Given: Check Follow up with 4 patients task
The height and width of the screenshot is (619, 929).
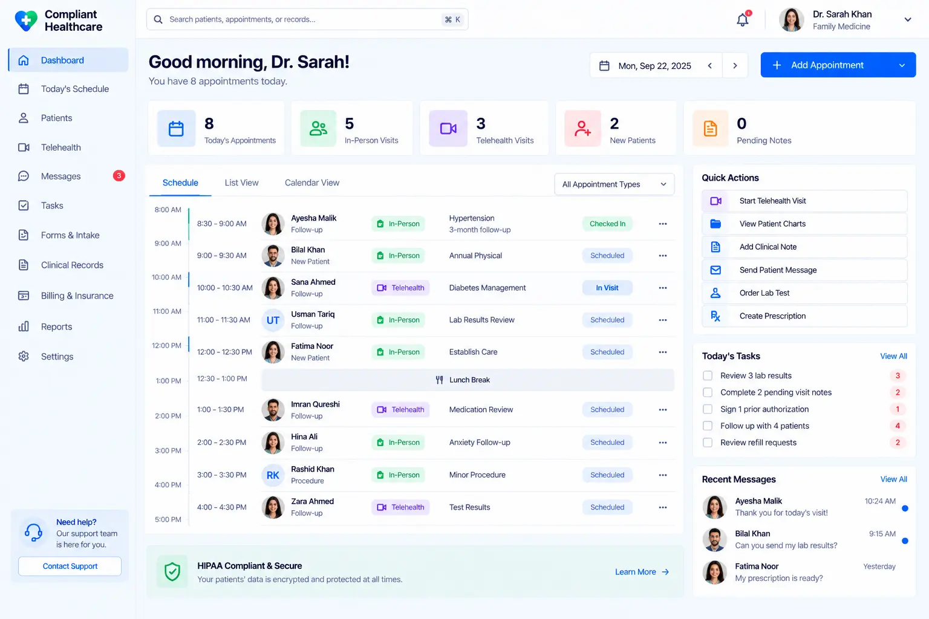Looking at the screenshot, I should tap(708, 426).
